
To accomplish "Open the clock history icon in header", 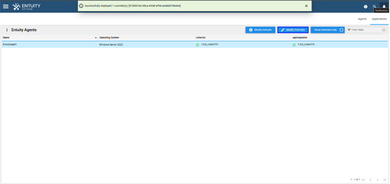I will [x=365, y=7].
